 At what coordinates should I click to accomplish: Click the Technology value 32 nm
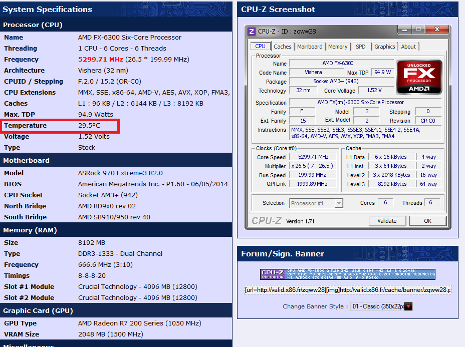(303, 90)
